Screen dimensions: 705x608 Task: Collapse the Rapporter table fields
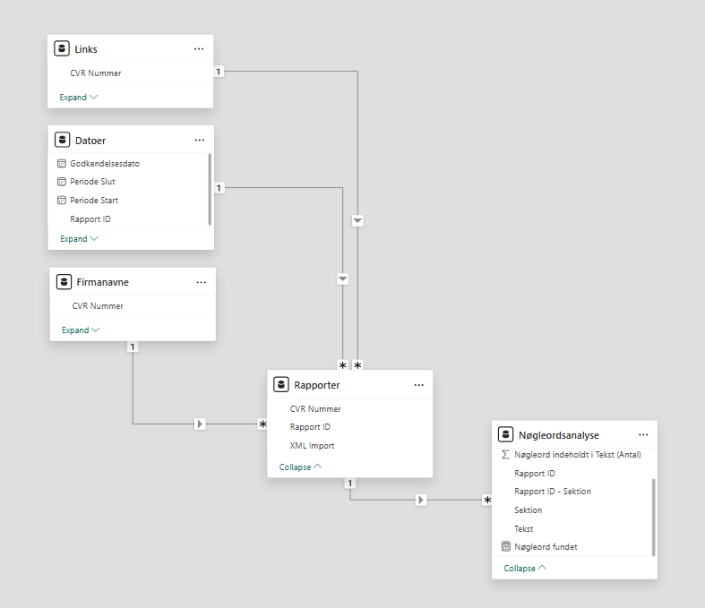click(x=300, y=467)
